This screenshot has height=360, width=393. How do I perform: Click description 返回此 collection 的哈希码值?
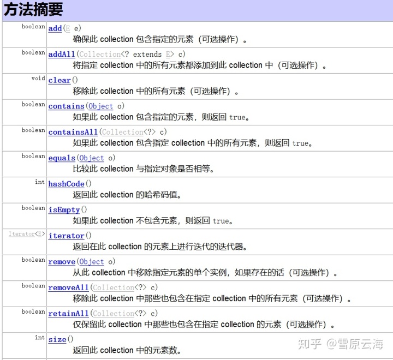point(127,195)
